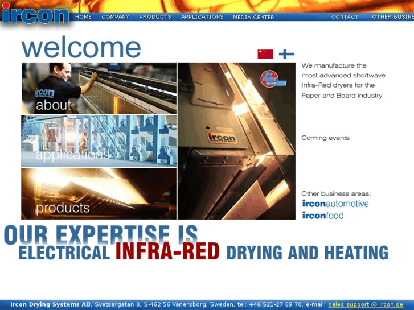The height and width of the screenshot is (310, 414).
Task: Click Ircon Drying Systems AB footer text
Action: (51, 304)
